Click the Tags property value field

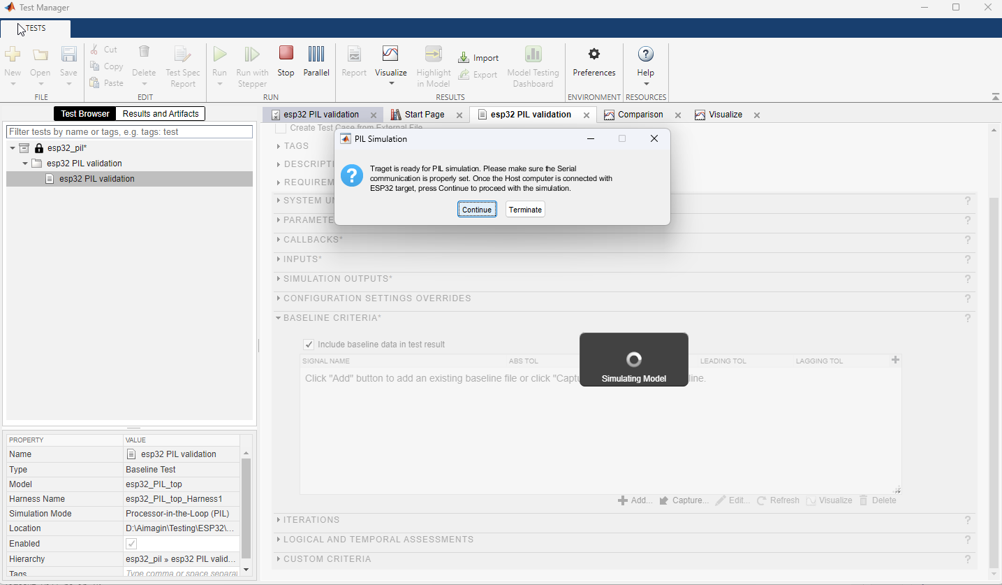coord(182,573)
